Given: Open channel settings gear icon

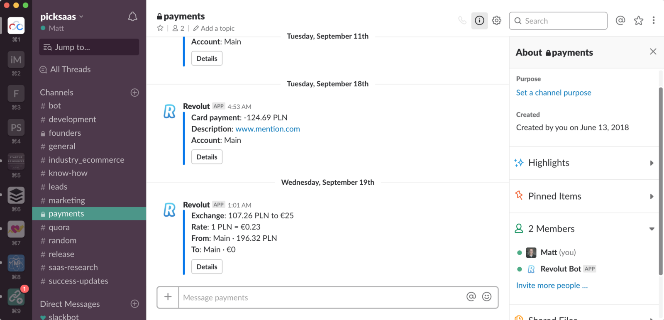Looking at the screenshot, I should [x=497, y=20].
